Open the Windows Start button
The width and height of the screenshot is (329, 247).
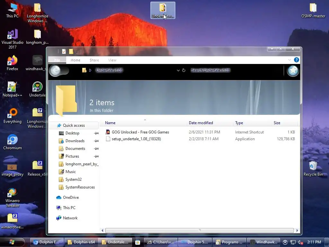(x=12, y=242)
